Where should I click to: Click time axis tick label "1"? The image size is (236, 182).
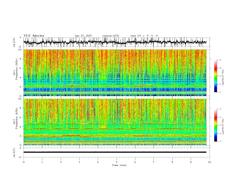point(42,162)
